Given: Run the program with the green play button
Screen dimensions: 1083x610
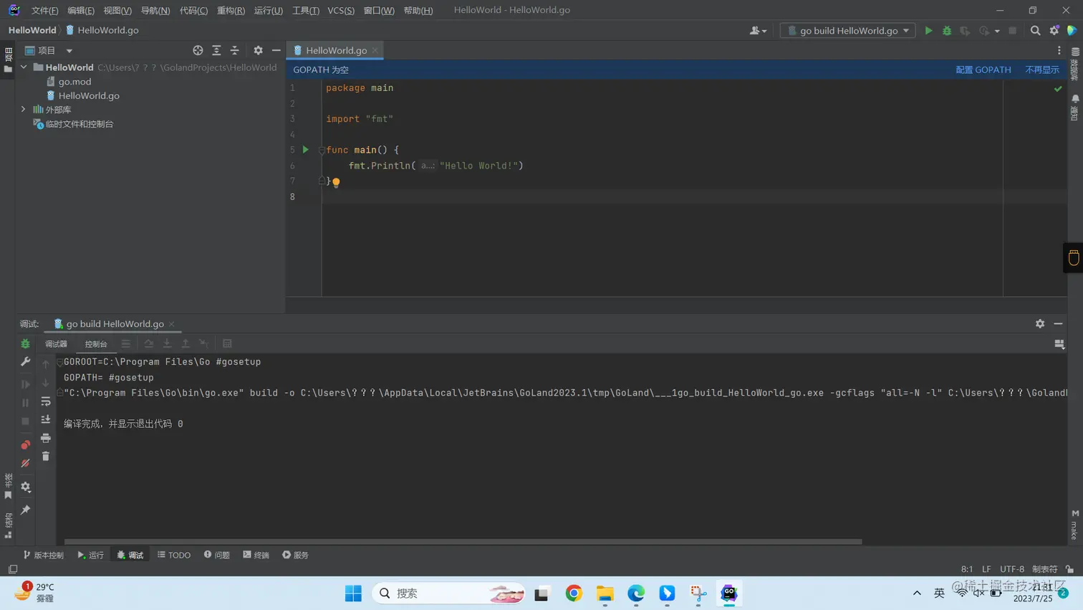Looking at the screenshot, I should [x=928, y=31].
